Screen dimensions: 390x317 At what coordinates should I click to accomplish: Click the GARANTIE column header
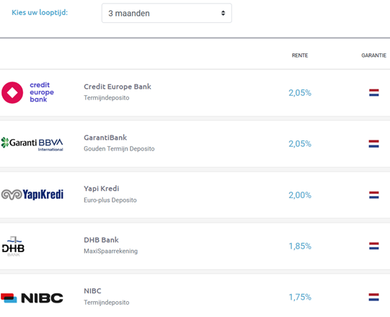pos(374,55)
